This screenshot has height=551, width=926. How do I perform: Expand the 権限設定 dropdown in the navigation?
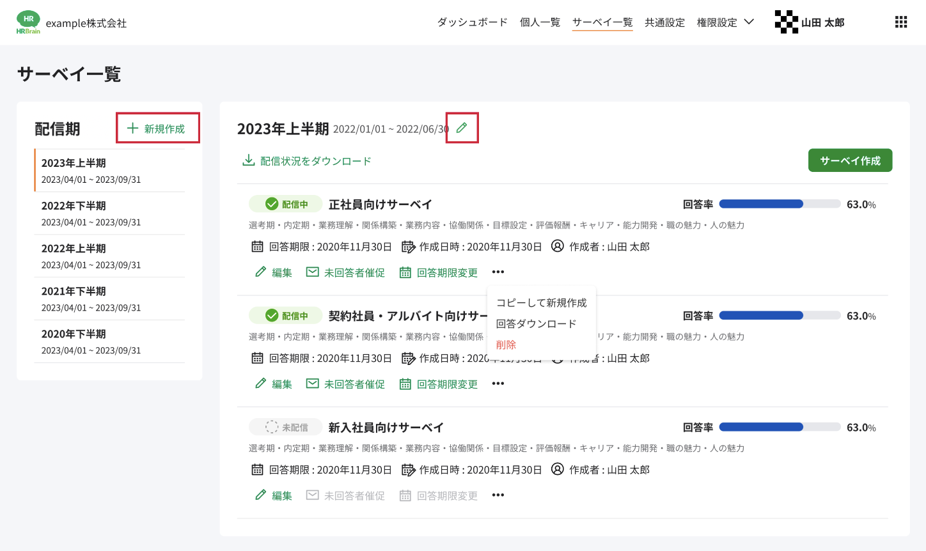coord(725,22)
